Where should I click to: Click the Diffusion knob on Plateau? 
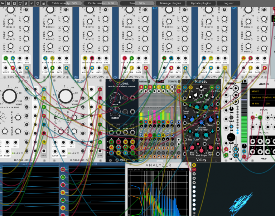pyautogui.click(x=201, y=122)
